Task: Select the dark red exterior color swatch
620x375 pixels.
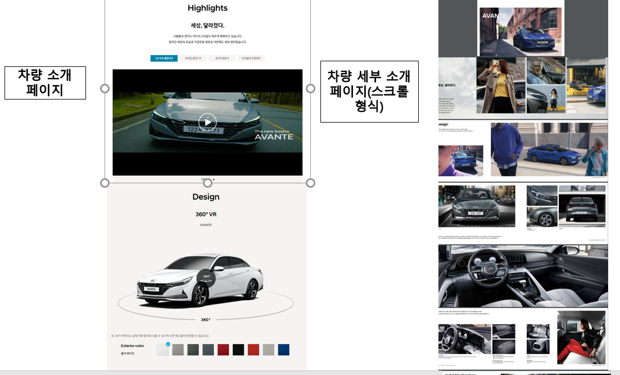Action: tap(223, 350)
